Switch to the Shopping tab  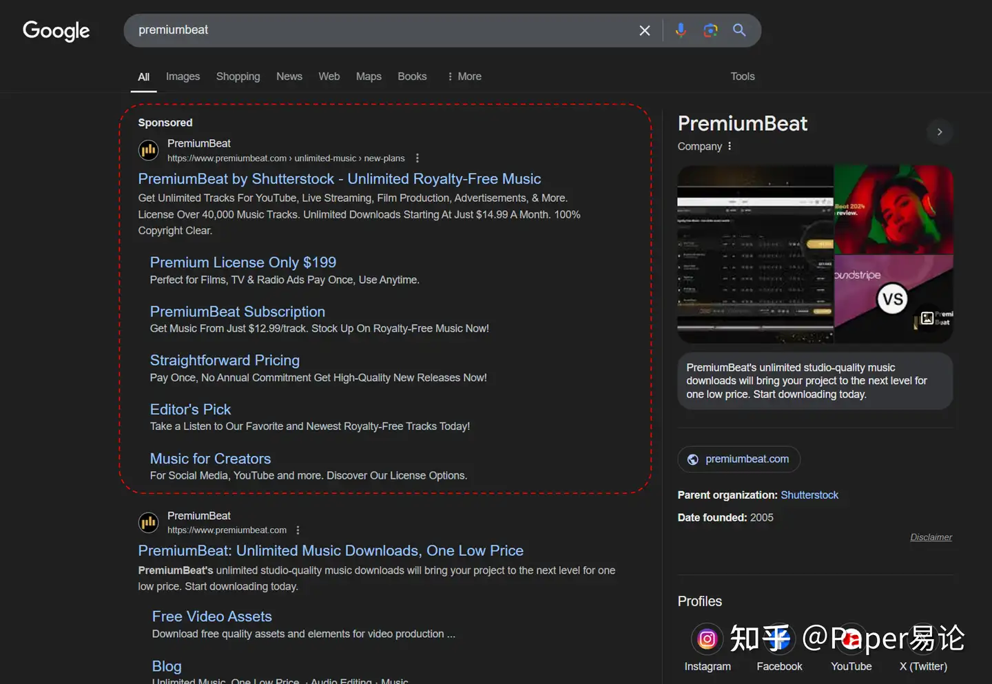click(238, 76)
